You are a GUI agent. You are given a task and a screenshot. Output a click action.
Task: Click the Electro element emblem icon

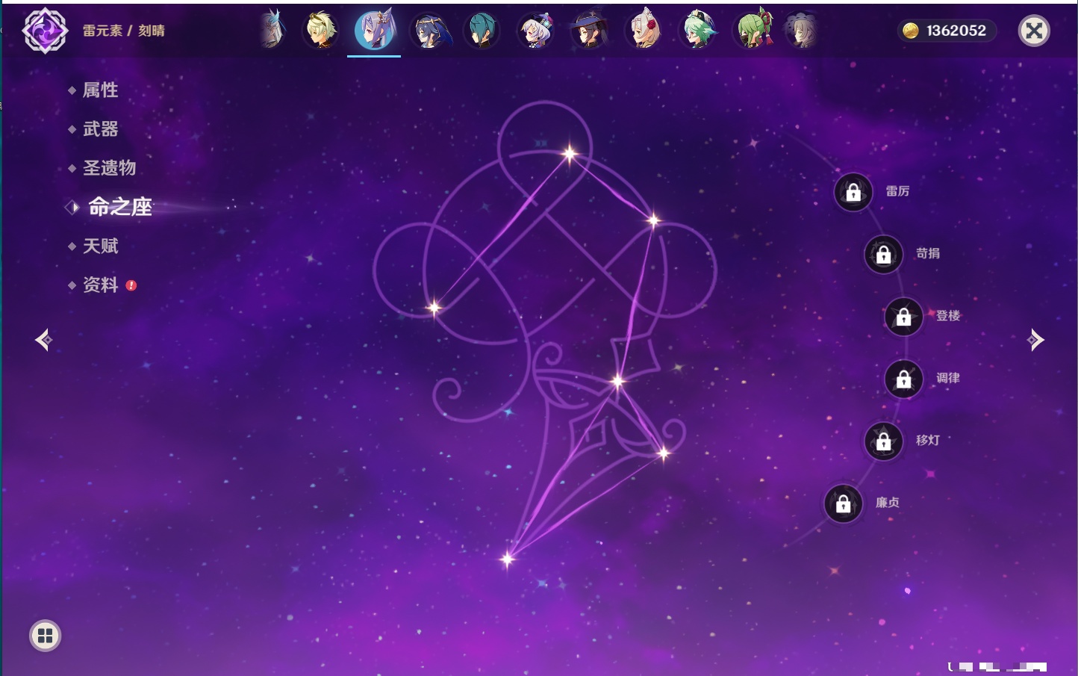coord(45,31)
